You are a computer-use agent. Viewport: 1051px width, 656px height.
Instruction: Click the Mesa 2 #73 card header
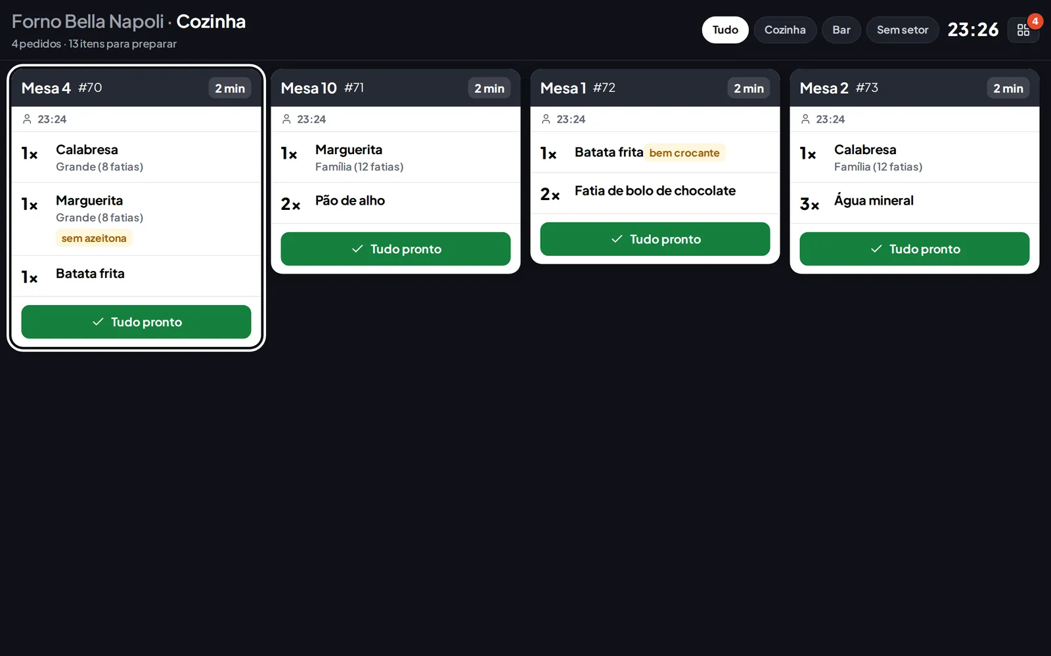click(914, 88)
